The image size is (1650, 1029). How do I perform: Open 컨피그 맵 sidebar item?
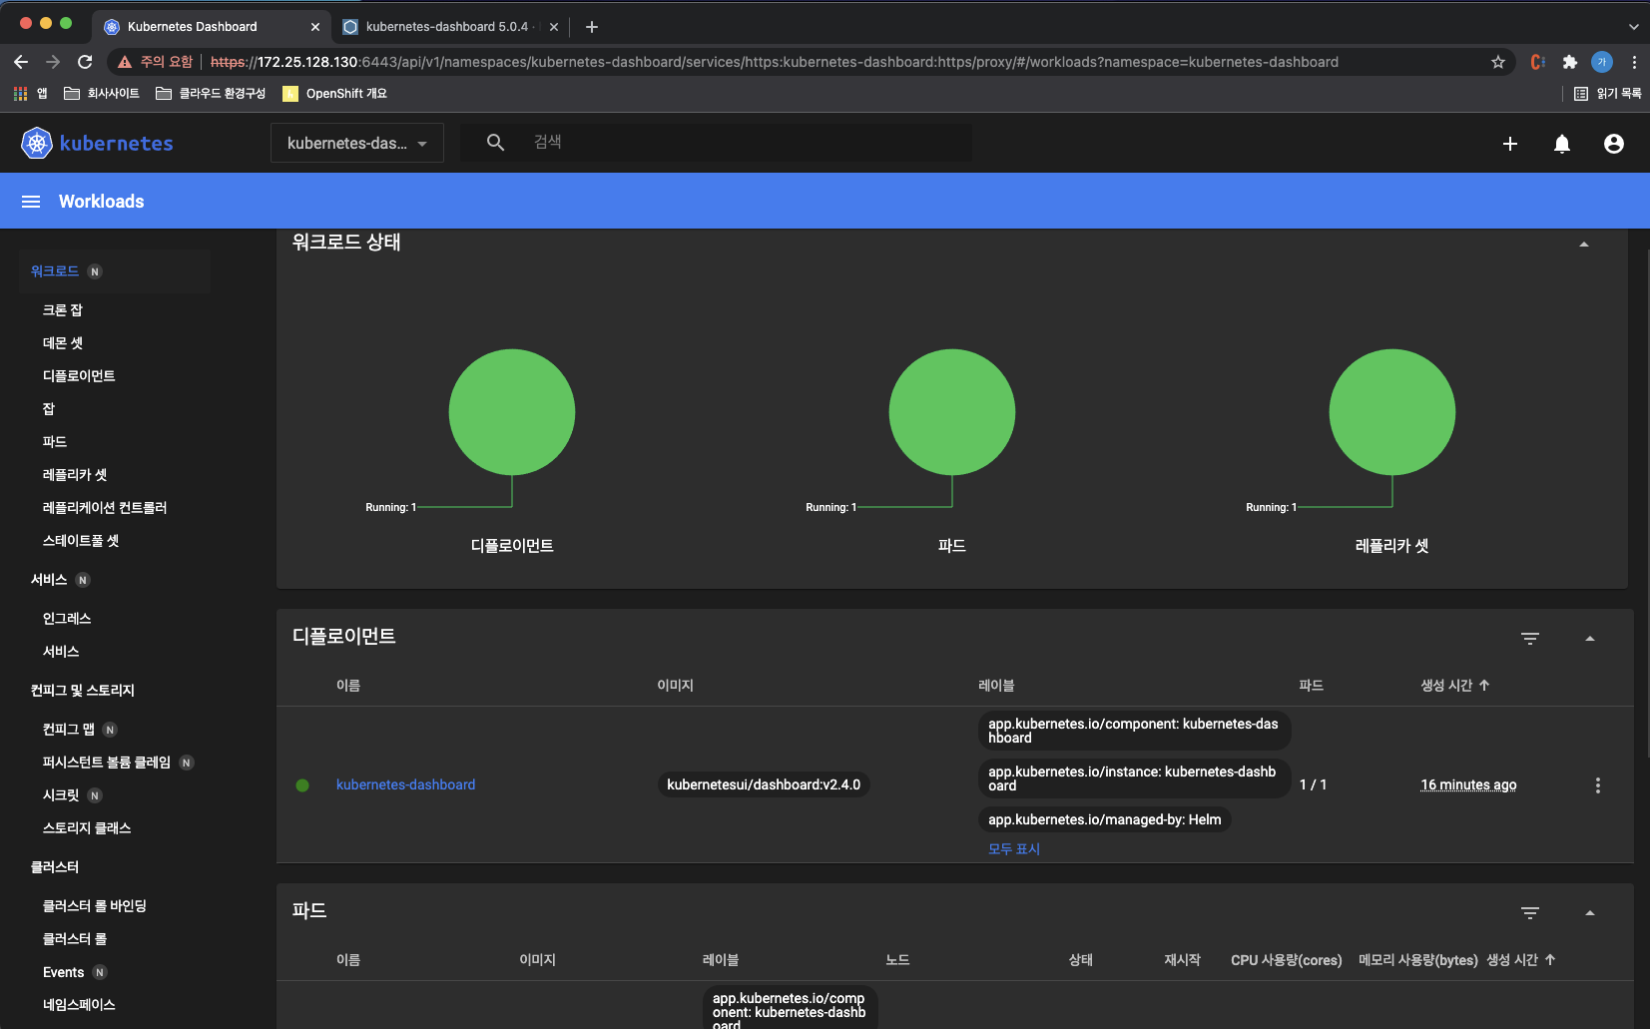(x=69, y=730)
